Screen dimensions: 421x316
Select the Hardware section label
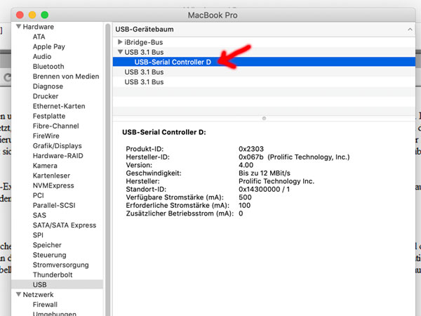38,27
